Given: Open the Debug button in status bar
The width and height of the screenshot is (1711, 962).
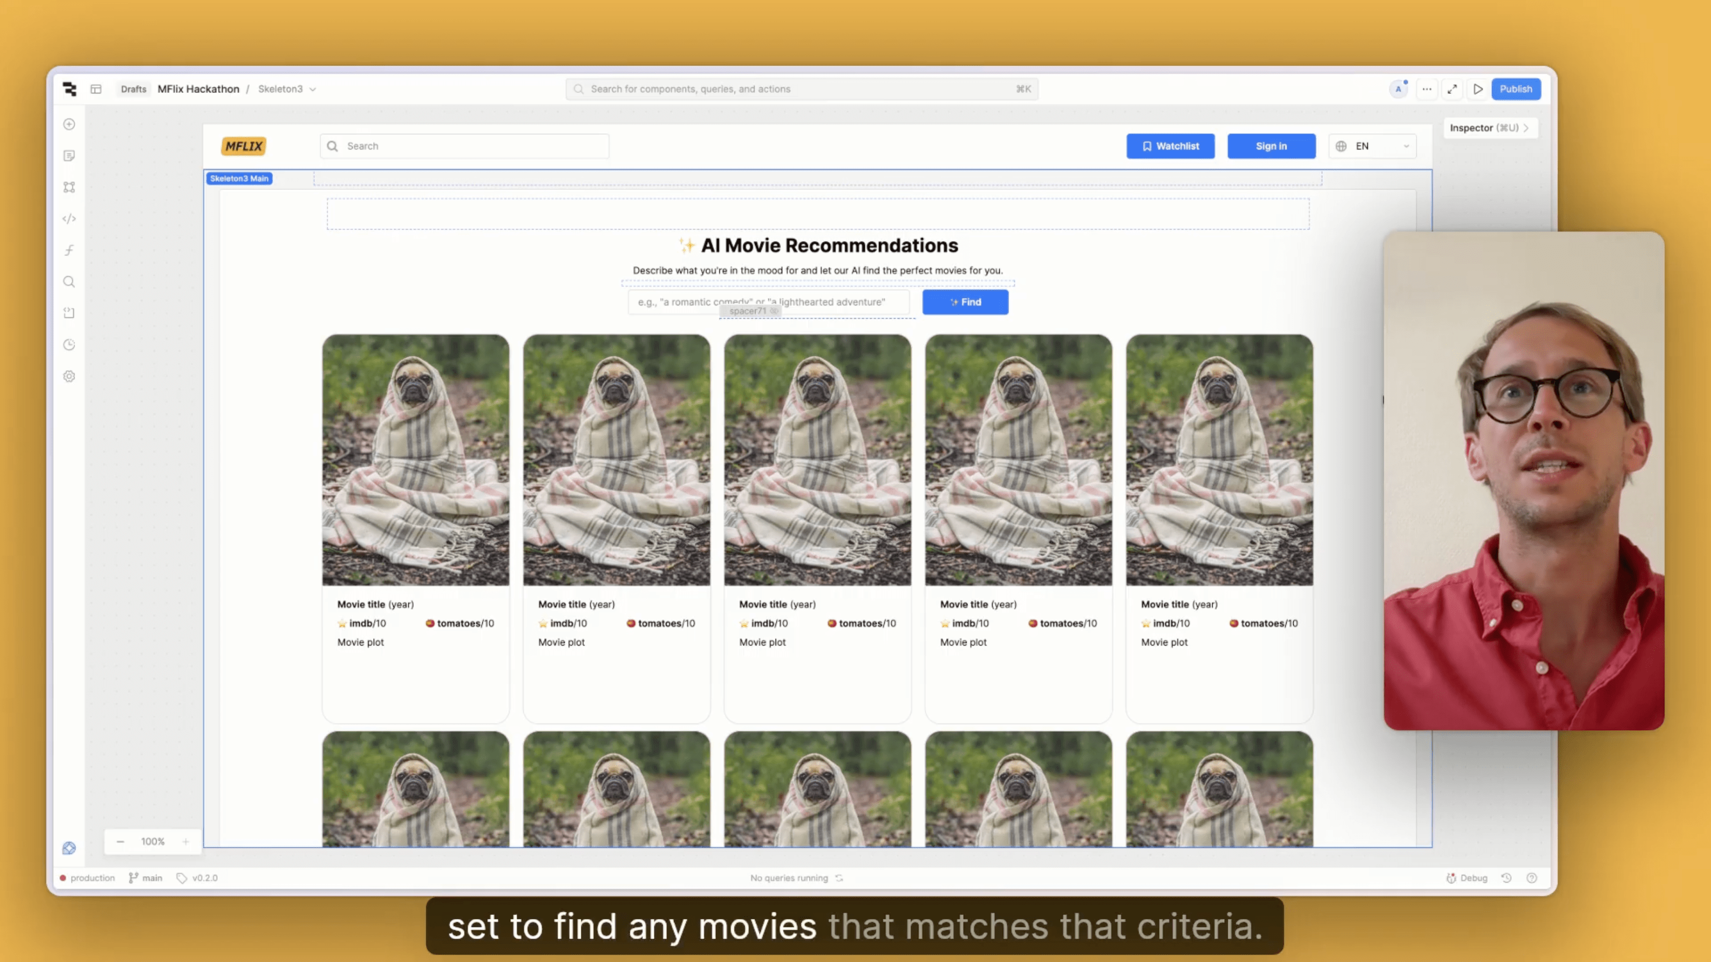Looking at the screenshot, I should tap(1467, 877).
